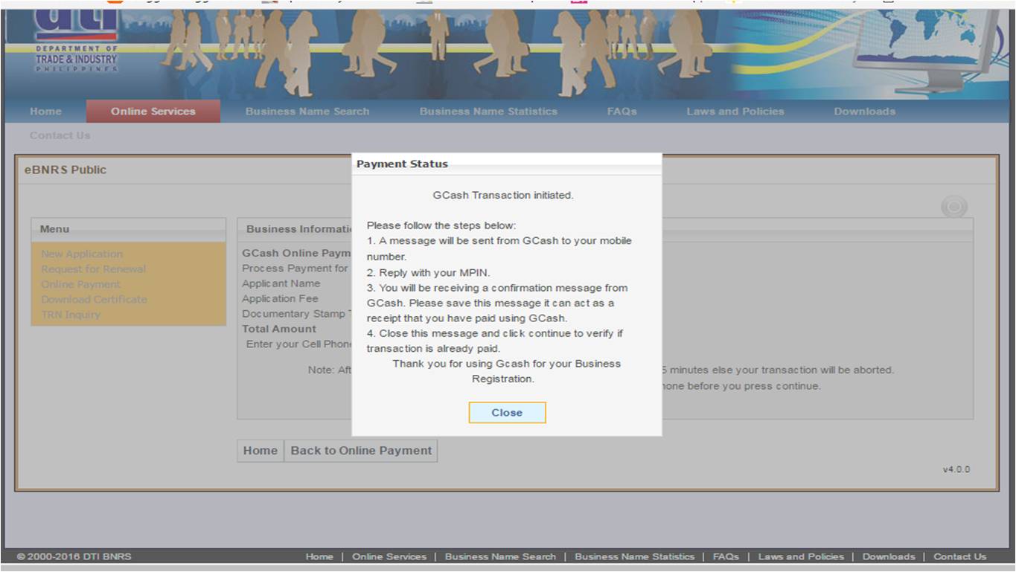Click Contact Us below the navigation bar
1016x572 pixels.
tap(60, 135)
